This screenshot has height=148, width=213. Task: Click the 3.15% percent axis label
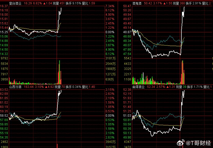tap(110, 90)
